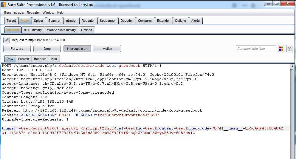Click the Burp Suite logo icon

click(x=3, y=4)
